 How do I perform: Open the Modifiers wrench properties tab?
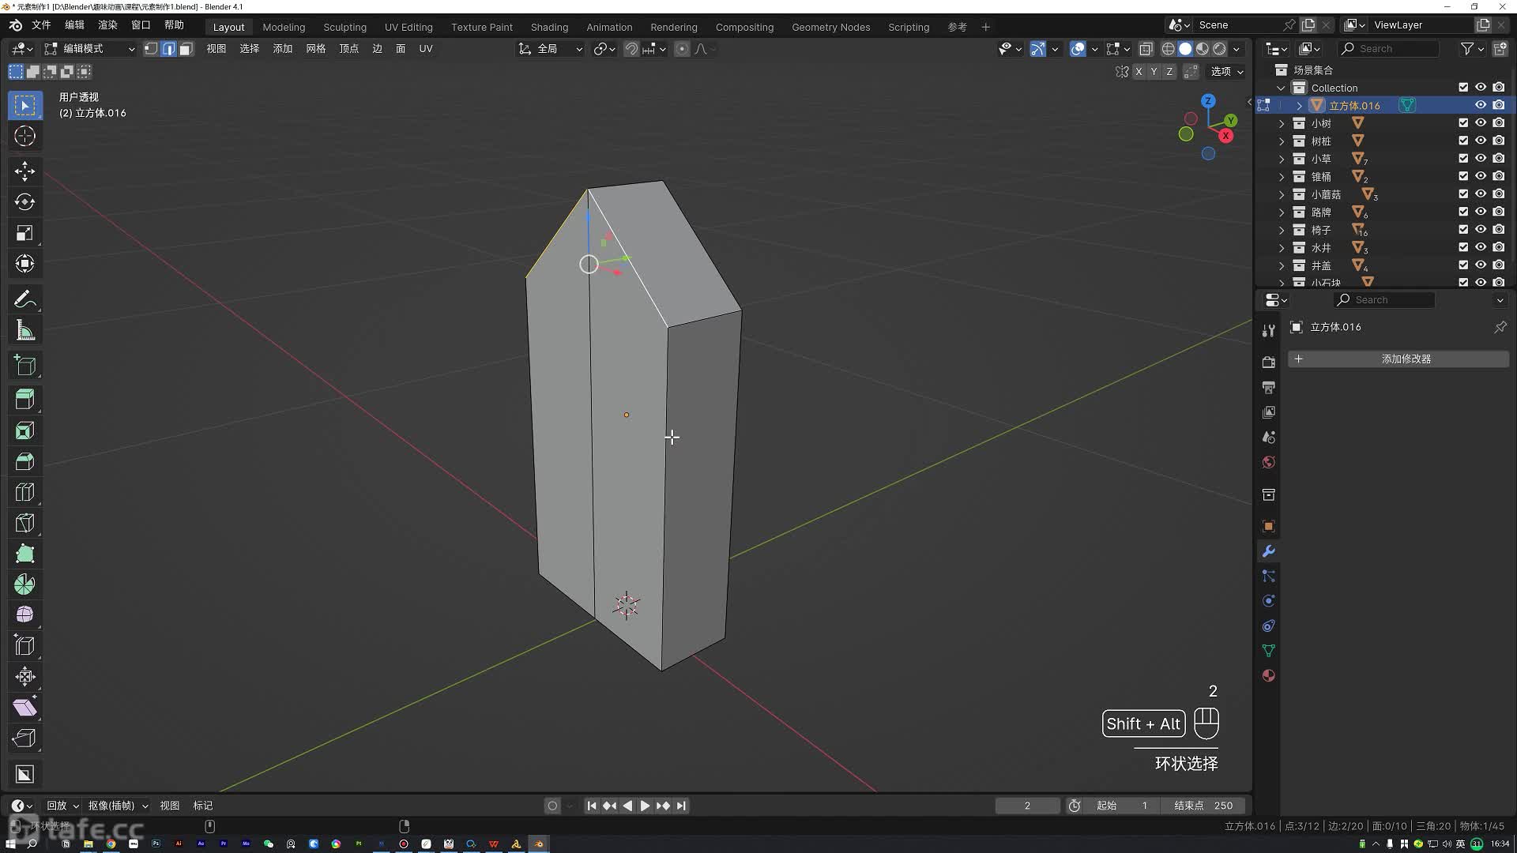click(1268, 551)
